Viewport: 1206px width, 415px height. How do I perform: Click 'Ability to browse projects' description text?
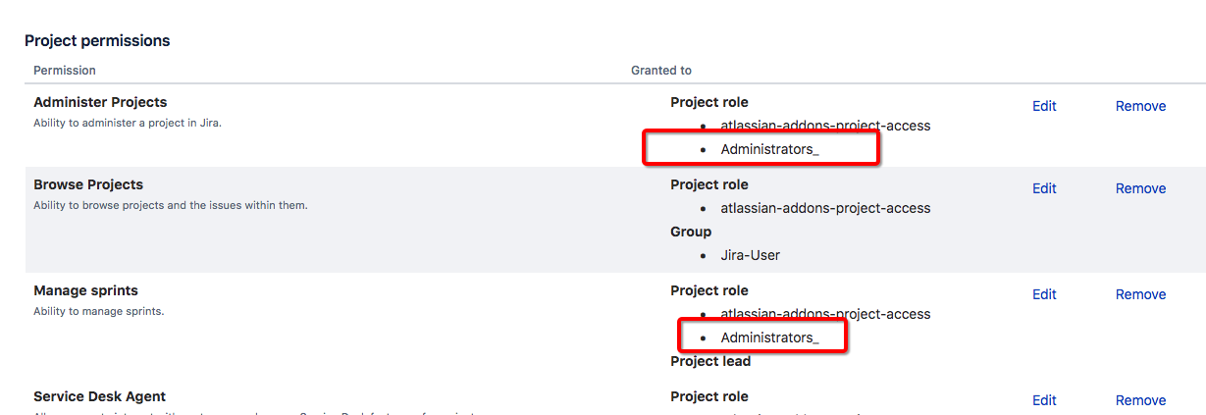(x=171, y=205)
